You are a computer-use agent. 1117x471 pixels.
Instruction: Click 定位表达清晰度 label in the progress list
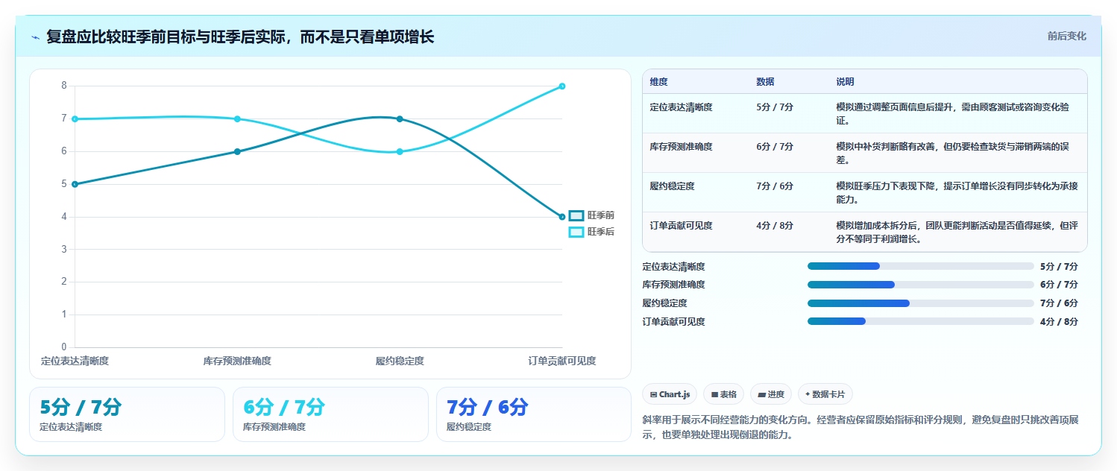673,266
